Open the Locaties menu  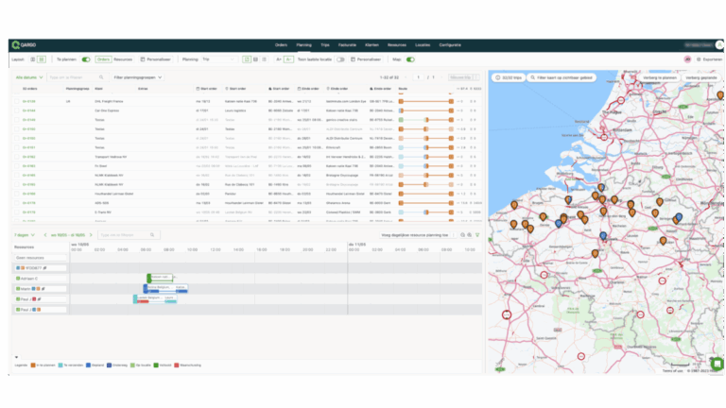[x=423, y=45]
